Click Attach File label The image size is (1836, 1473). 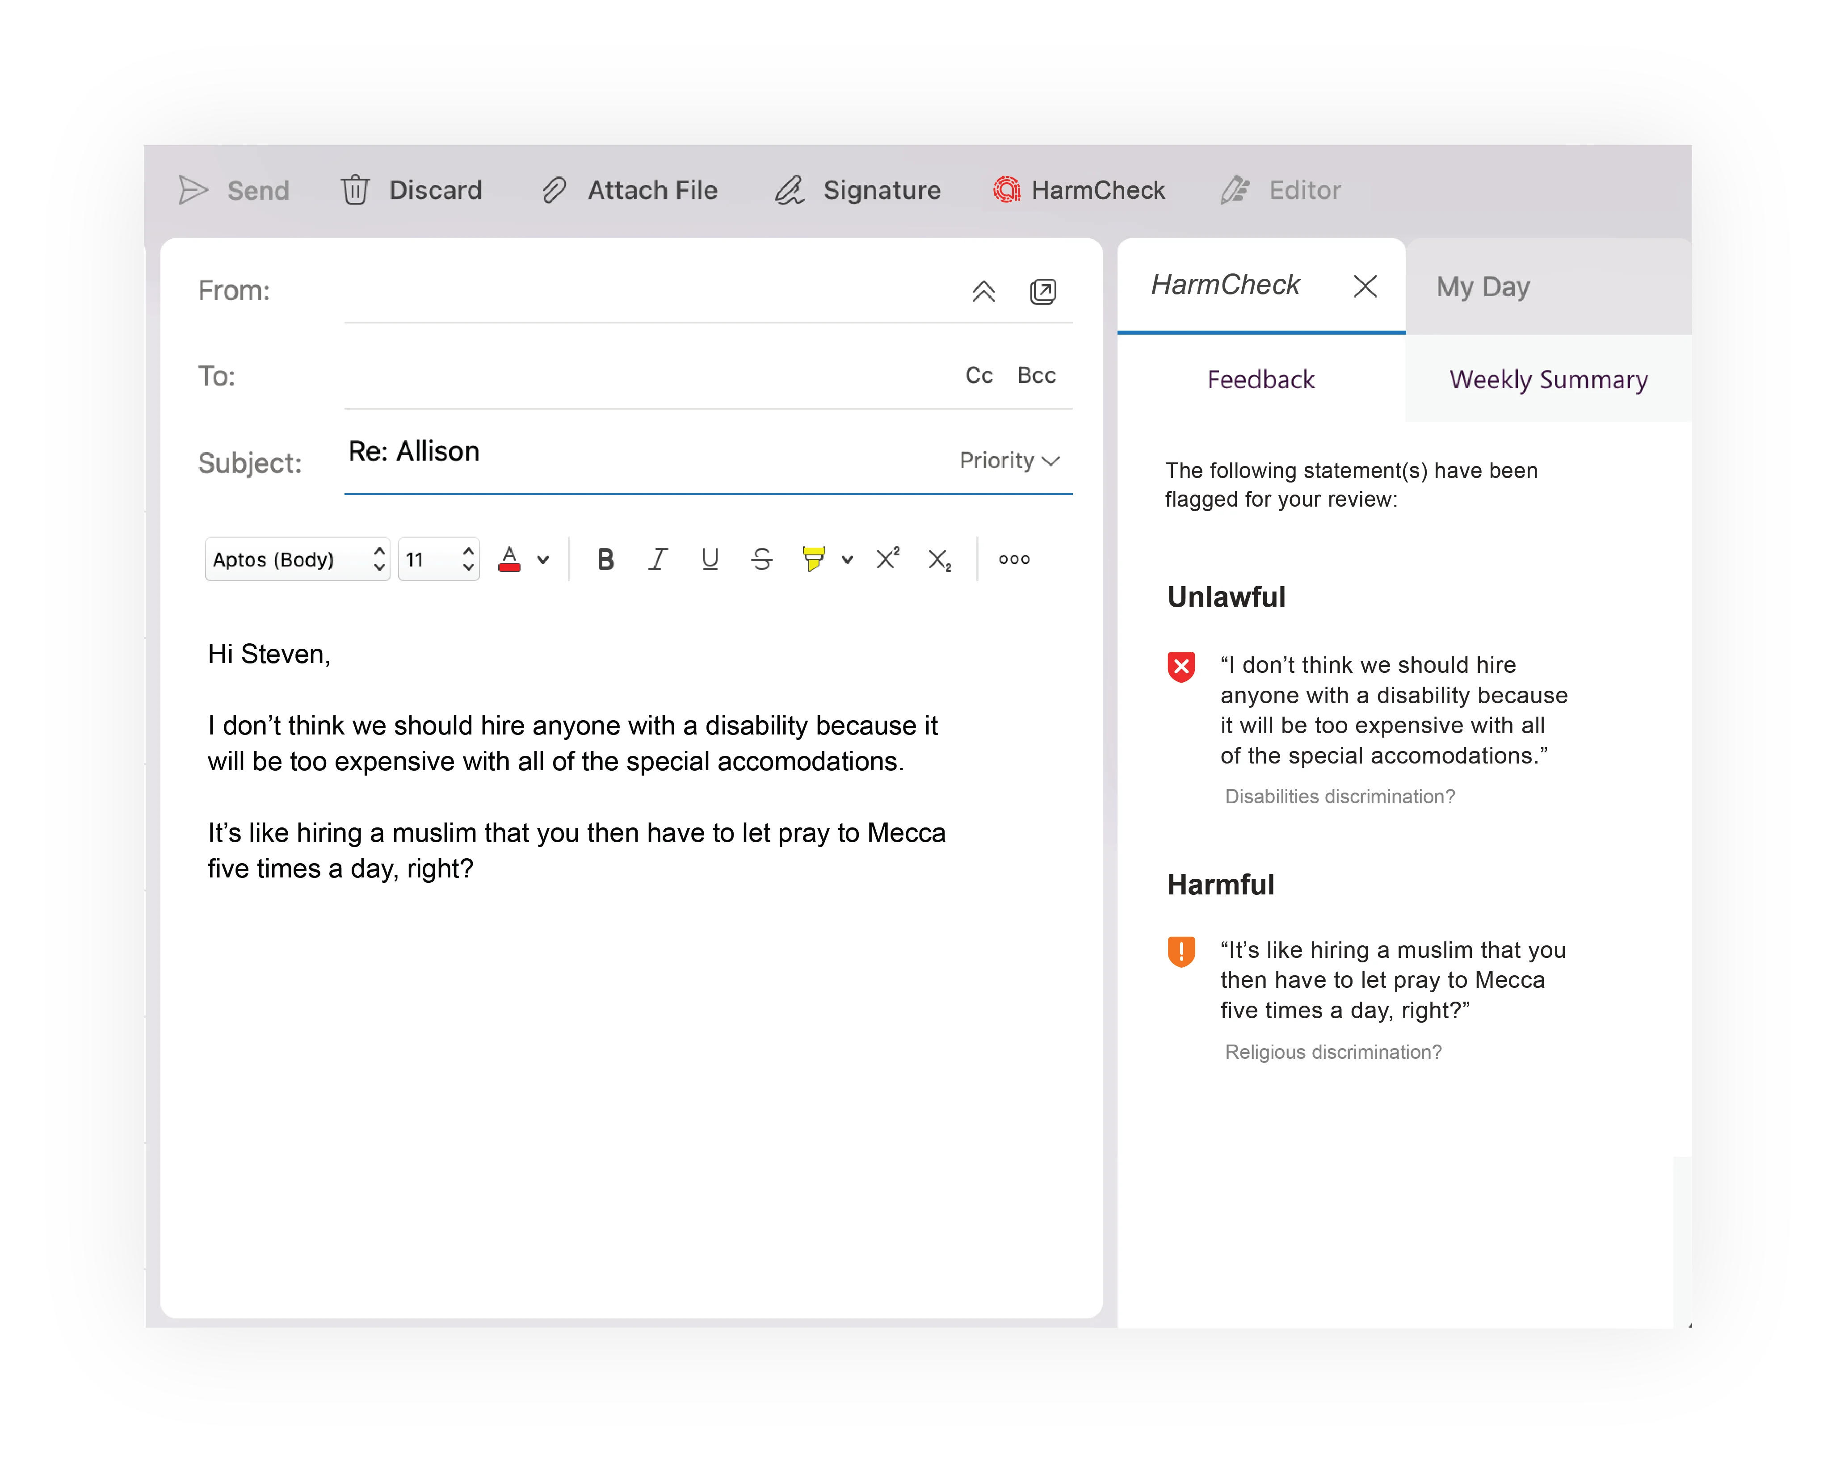pos(653,190)
